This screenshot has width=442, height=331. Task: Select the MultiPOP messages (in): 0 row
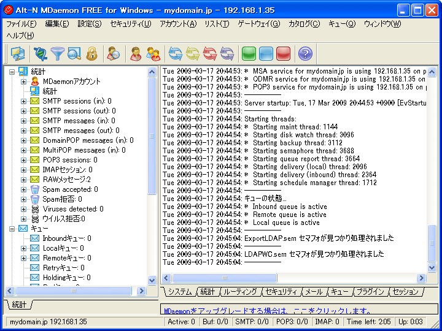[x=84, y=150]
